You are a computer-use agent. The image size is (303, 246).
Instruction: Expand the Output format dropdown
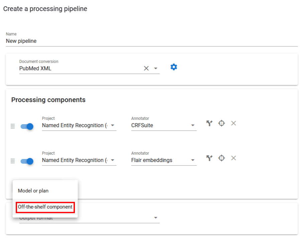point(156,218)
